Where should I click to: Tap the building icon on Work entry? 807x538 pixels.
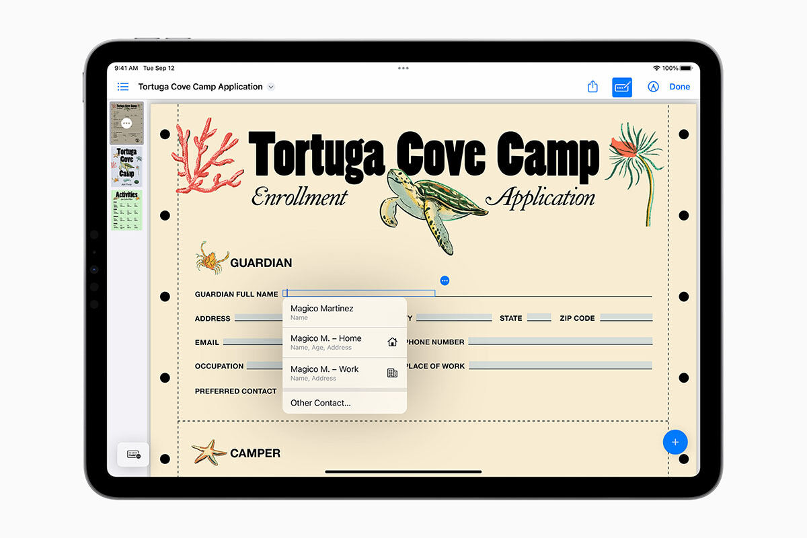point(393,373)
